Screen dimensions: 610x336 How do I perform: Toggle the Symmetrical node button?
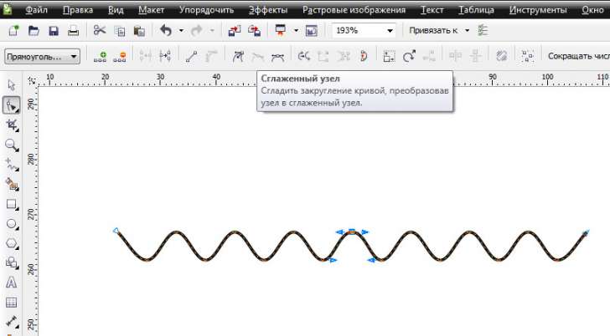click(x=277, y=57)
